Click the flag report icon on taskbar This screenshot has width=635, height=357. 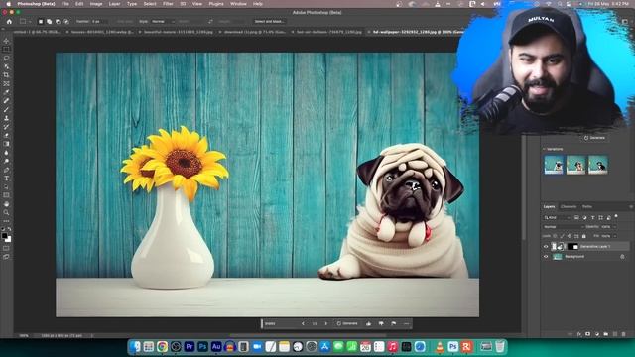[x=394, y=324]
